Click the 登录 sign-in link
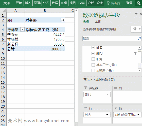142x126 pixels. (129, 3)
